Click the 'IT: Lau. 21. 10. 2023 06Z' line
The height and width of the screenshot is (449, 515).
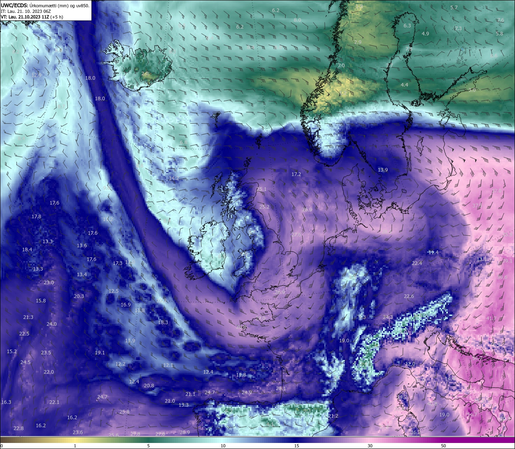[26, 11]
